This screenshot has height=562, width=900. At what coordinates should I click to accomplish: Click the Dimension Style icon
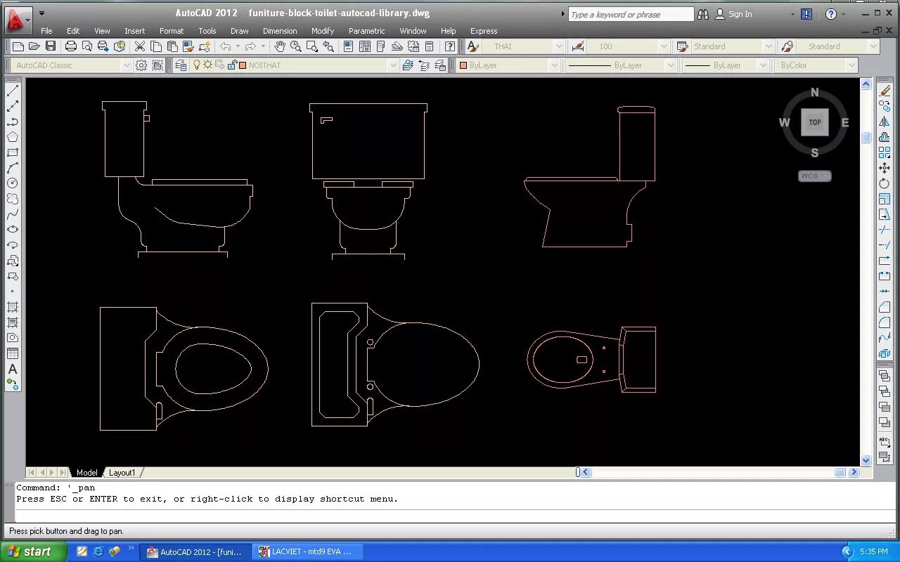[x=578, y=46]
